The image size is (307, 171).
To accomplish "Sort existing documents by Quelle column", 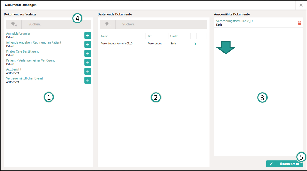I will tap(174, 36).
